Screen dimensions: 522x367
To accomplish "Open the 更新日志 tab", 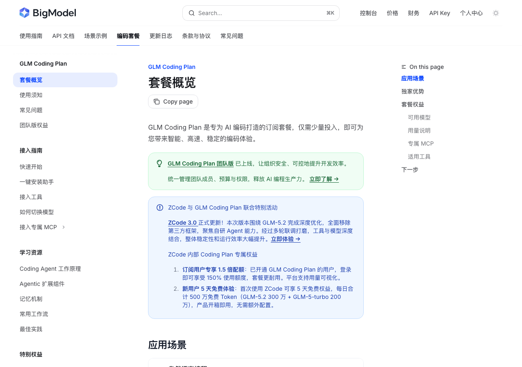I will (x=161, y=36).
